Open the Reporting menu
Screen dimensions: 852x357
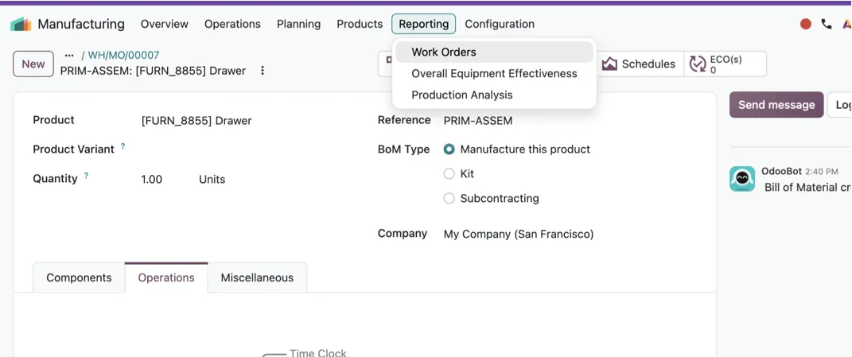coord(424,24)
